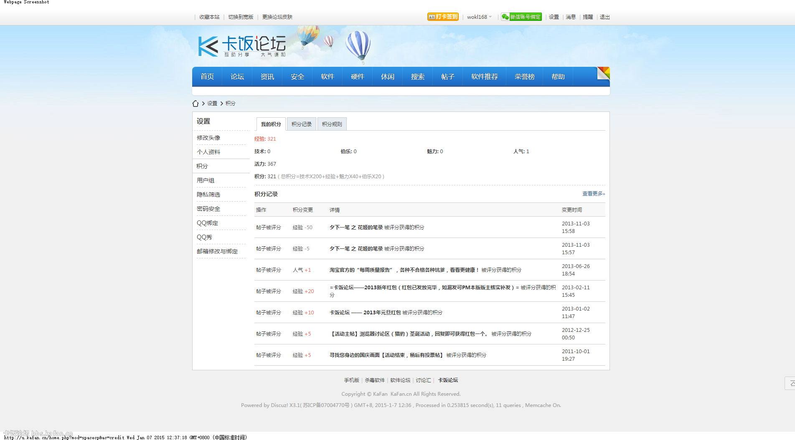Open 论坛 in the navigation bar

pyautogui.click(x=237, y=77)
